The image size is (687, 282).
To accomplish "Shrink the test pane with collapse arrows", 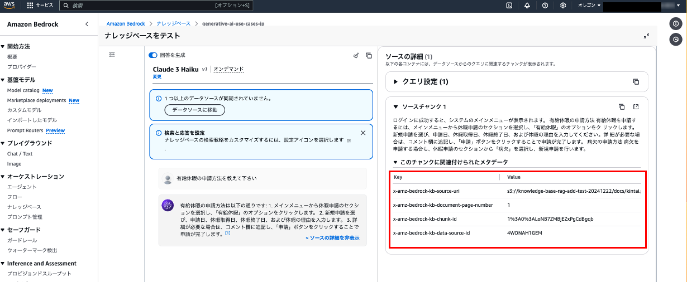I will pyautogui.click(x=646, y=36).
